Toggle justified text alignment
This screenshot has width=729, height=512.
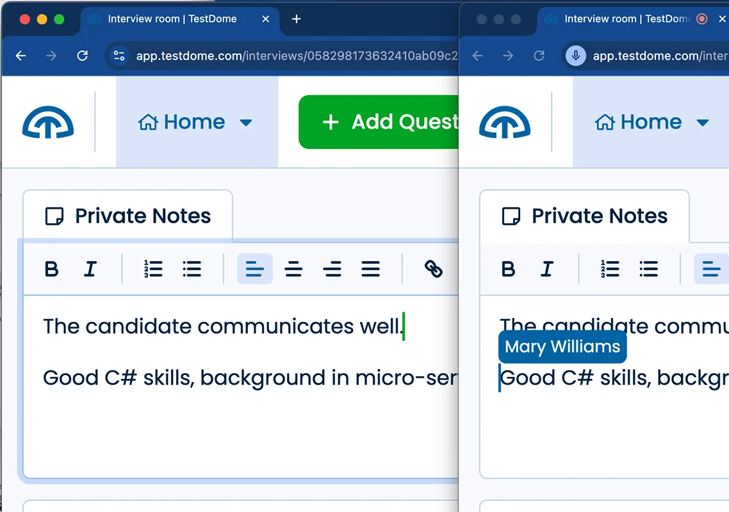370,269
